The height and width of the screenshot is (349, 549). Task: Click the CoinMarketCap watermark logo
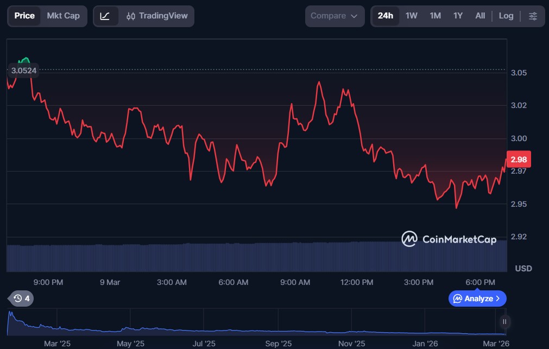point(449,239)
